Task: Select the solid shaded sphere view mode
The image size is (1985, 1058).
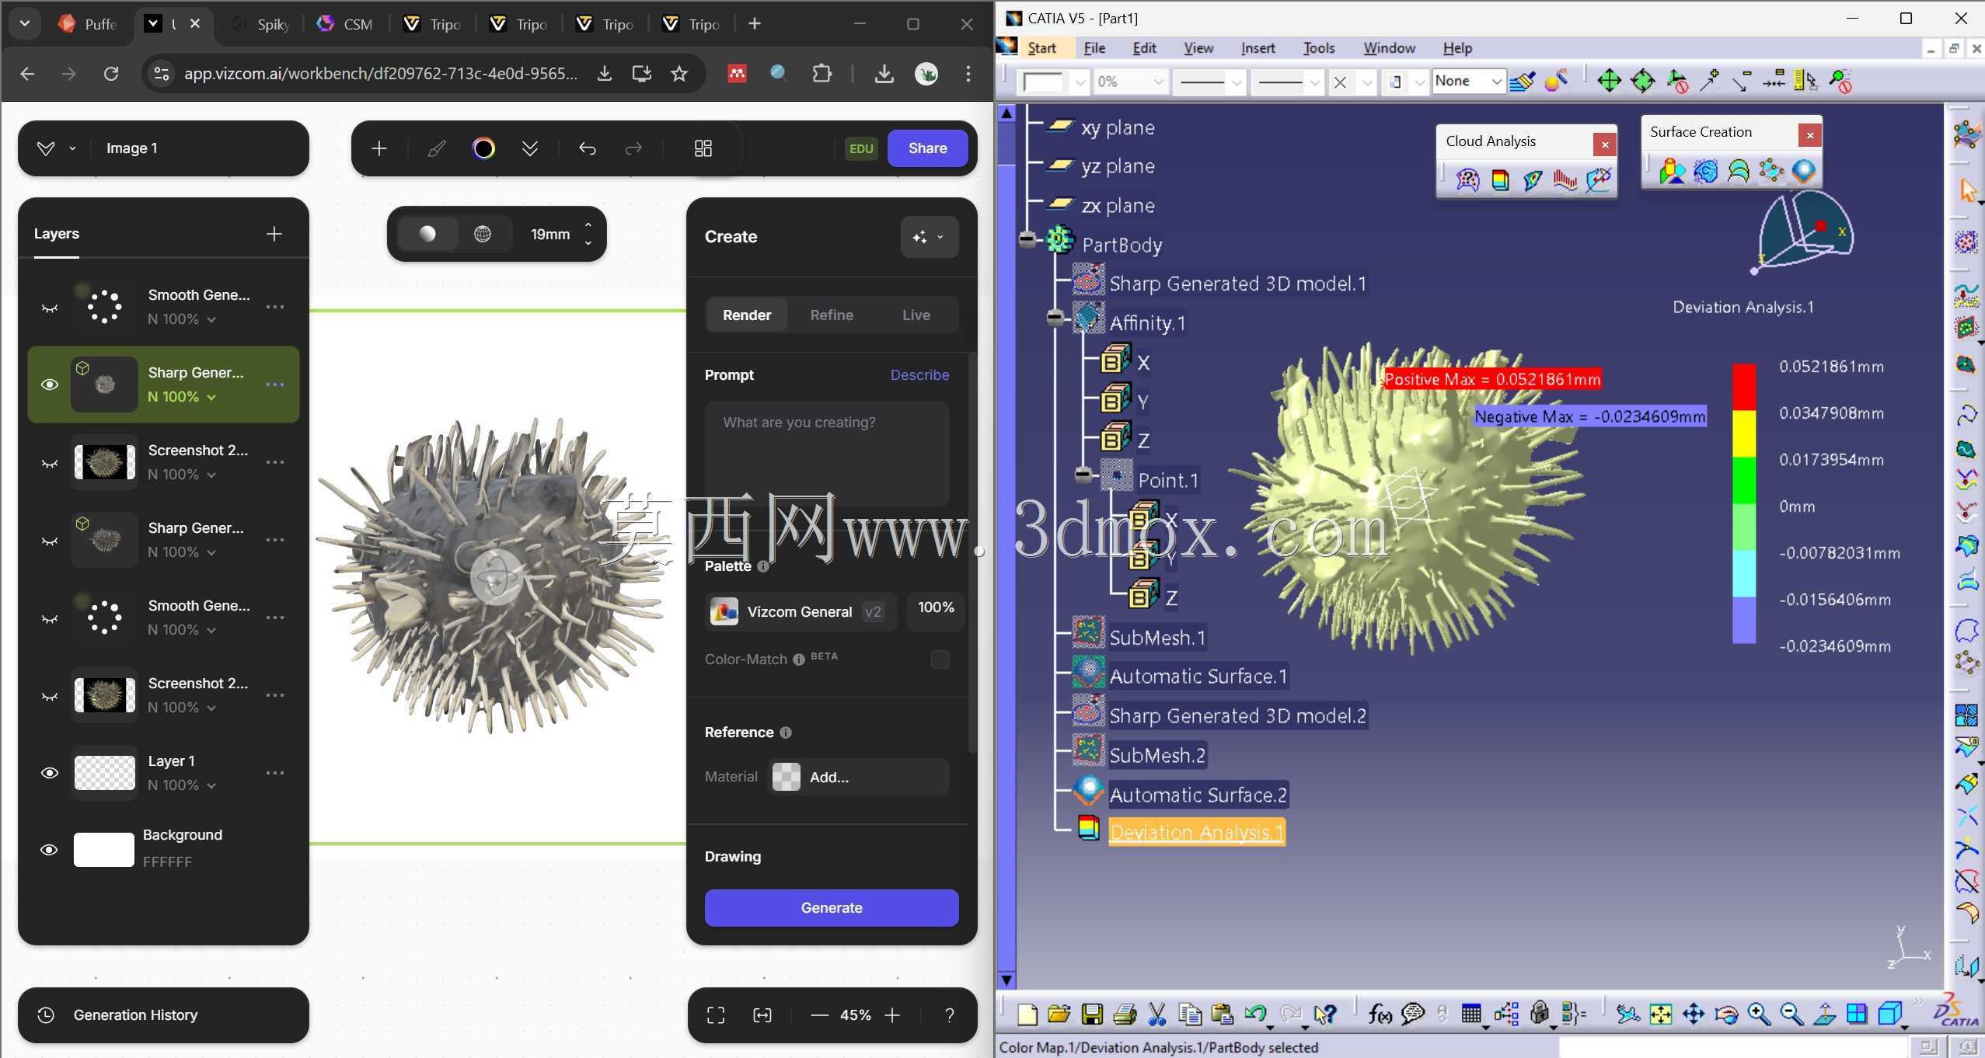Action: (427, 234)
